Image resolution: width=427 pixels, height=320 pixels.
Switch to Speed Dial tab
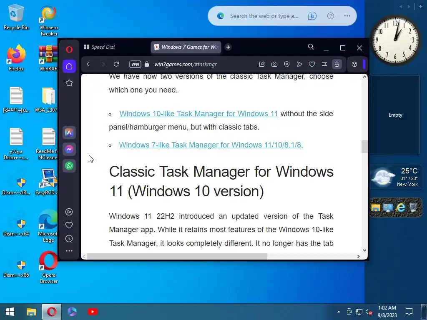coord(99,47)
